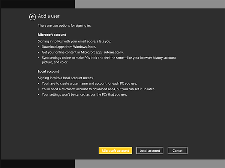Click "Signing in with a local account means" line

[x=67, y=77]
